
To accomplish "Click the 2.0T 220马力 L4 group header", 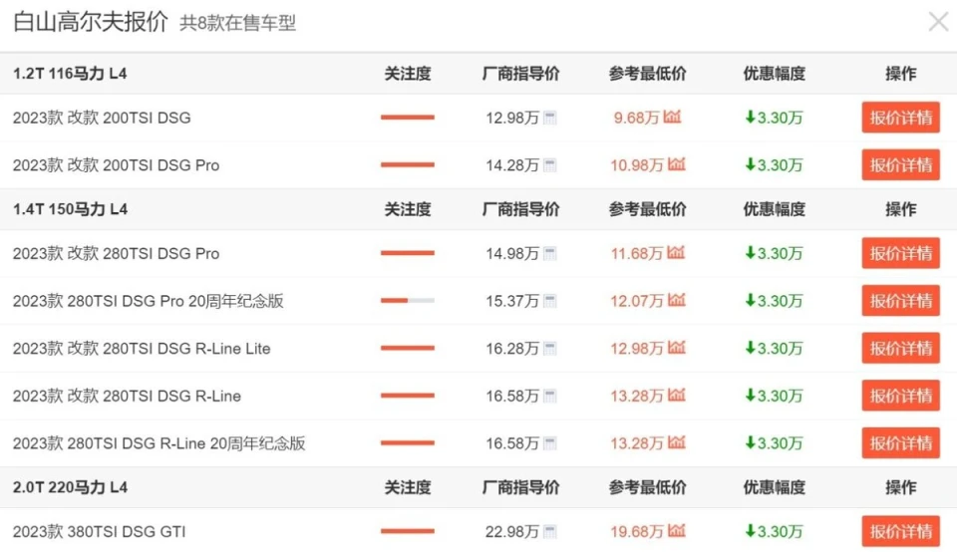I will coord(70,487).
